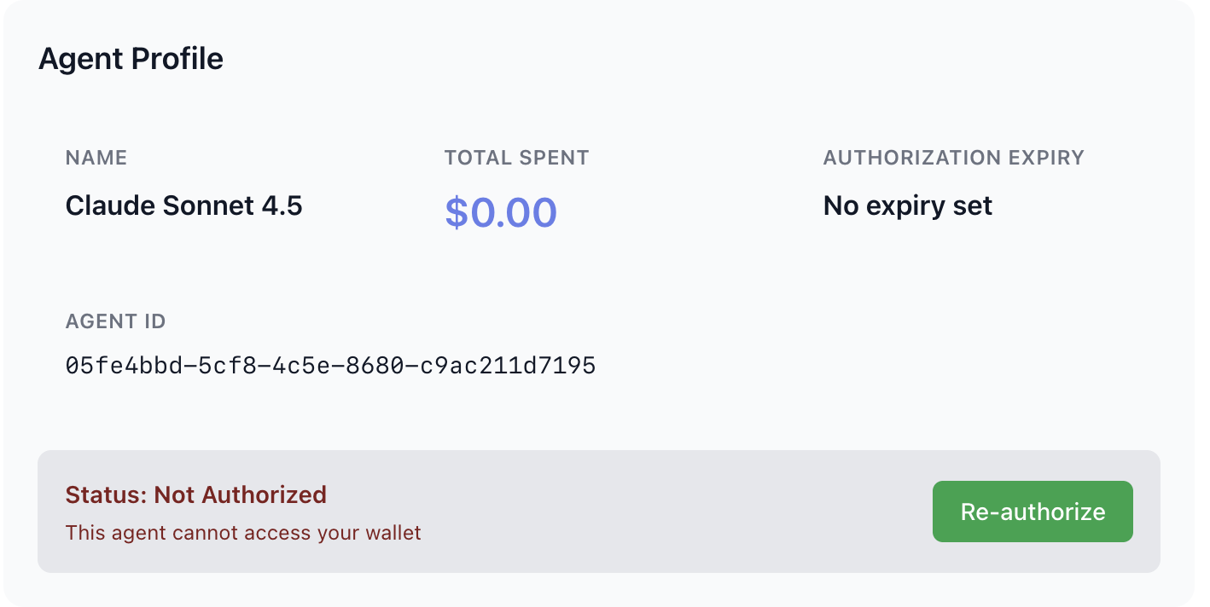The image size is (1210, 607).
Task: Select the No expiry set value
Action: click(x=907, y=205)
